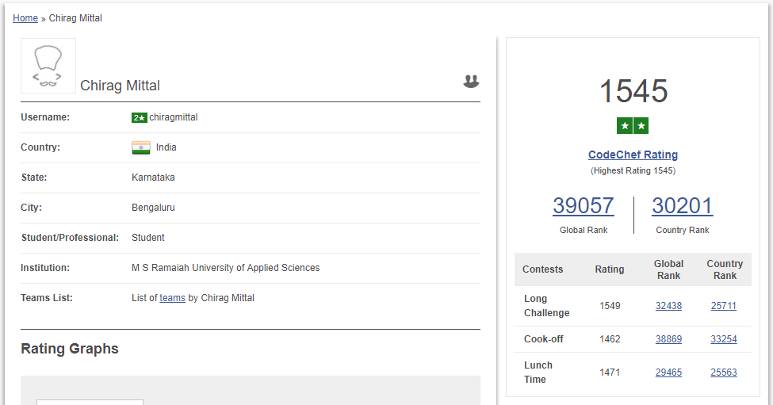Click the Lunch Time row label
The width and height of the screenshot is (773, 405).
click(538, 373)
